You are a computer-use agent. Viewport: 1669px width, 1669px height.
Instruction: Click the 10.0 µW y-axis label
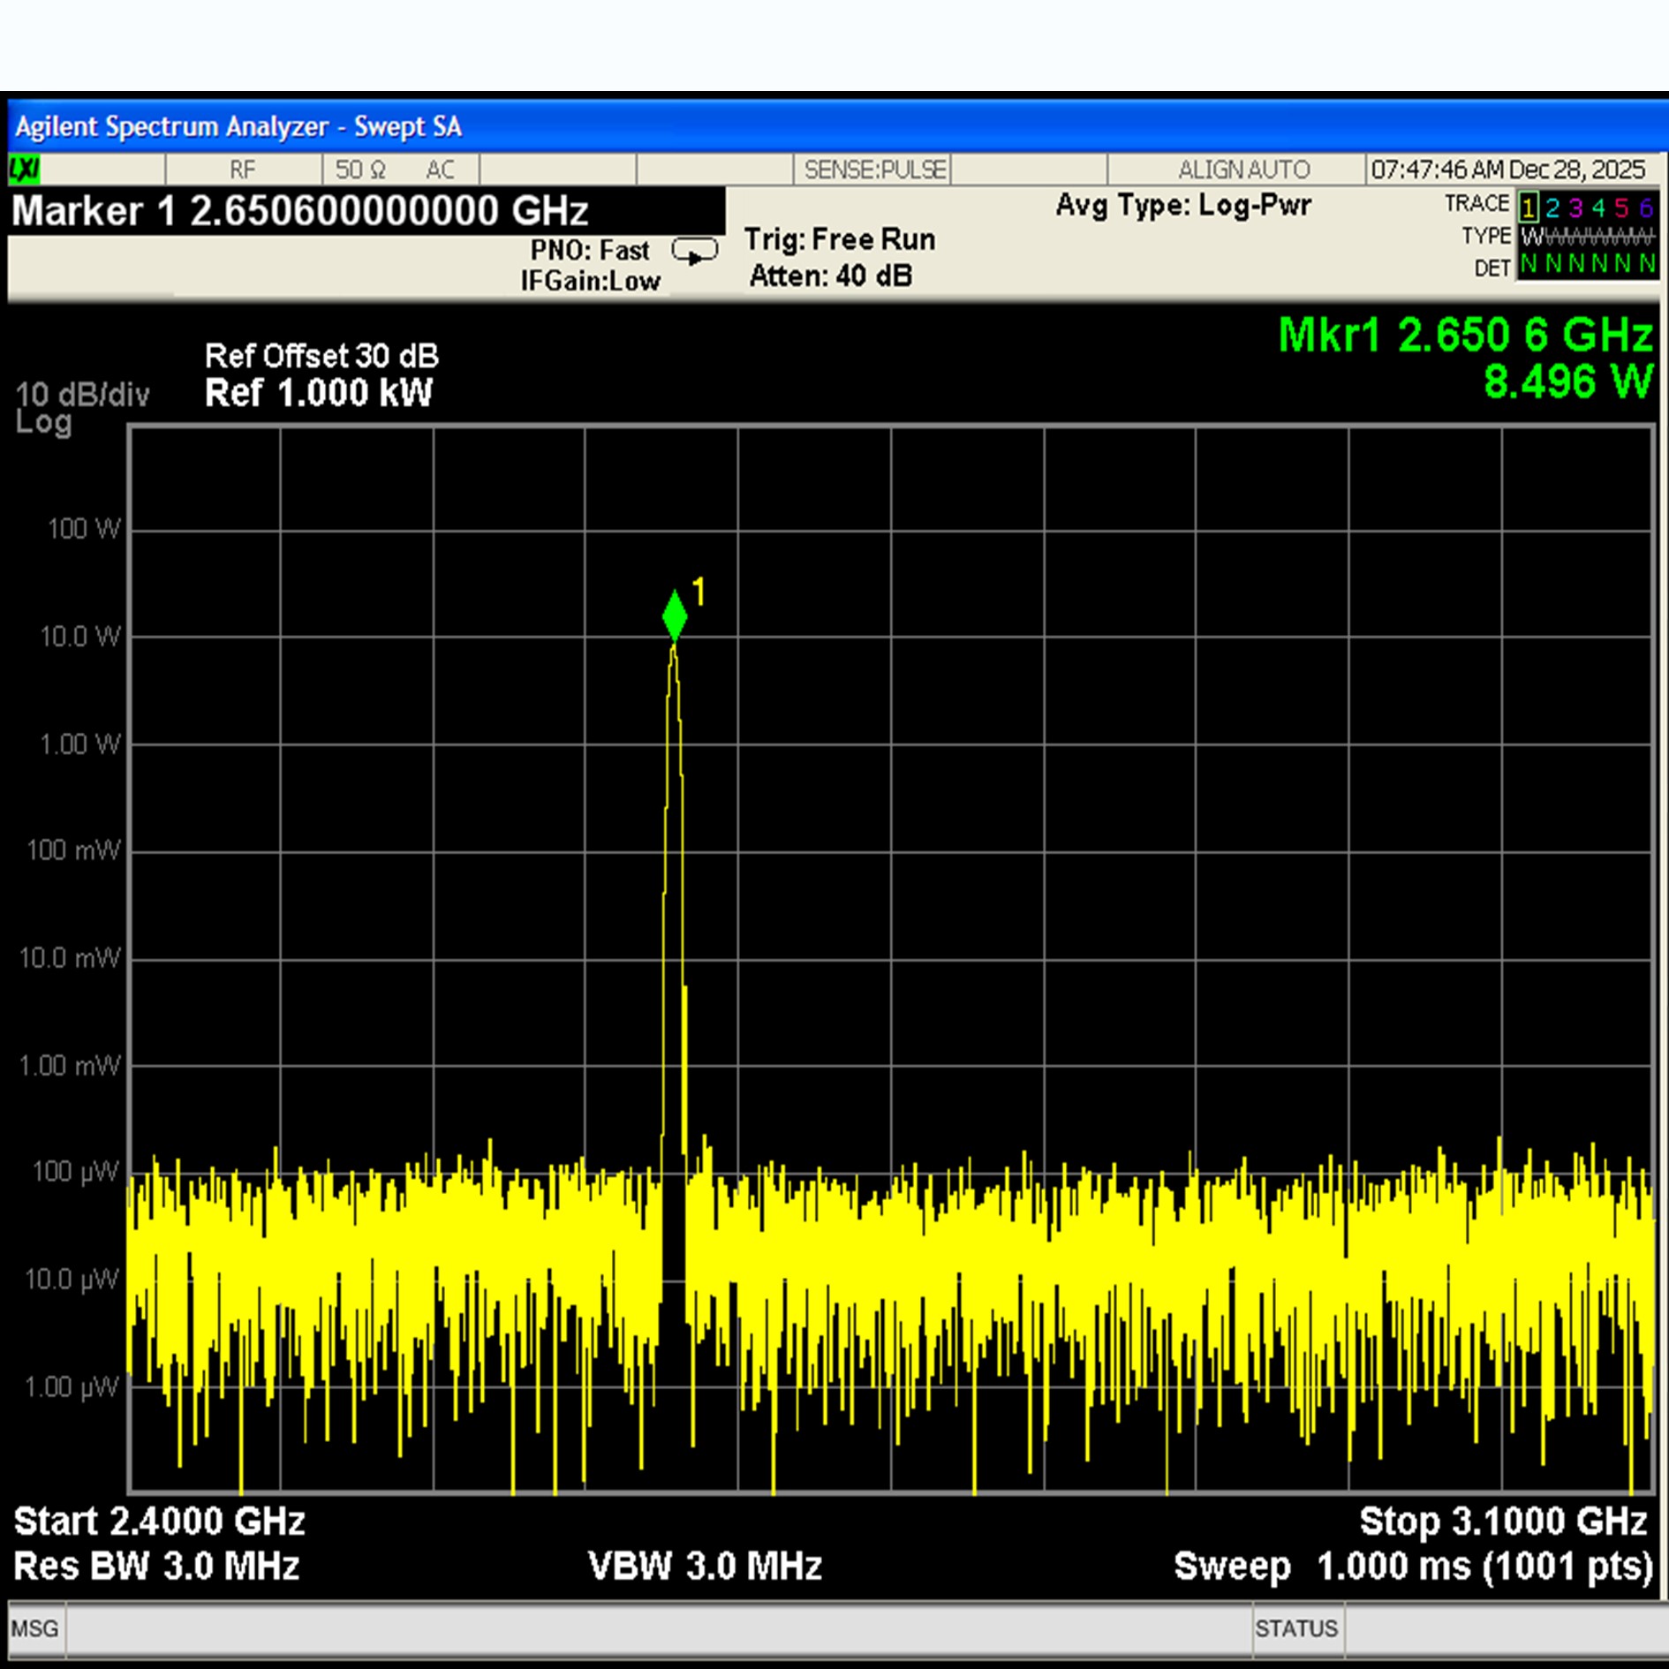(x=71, y=1280)
